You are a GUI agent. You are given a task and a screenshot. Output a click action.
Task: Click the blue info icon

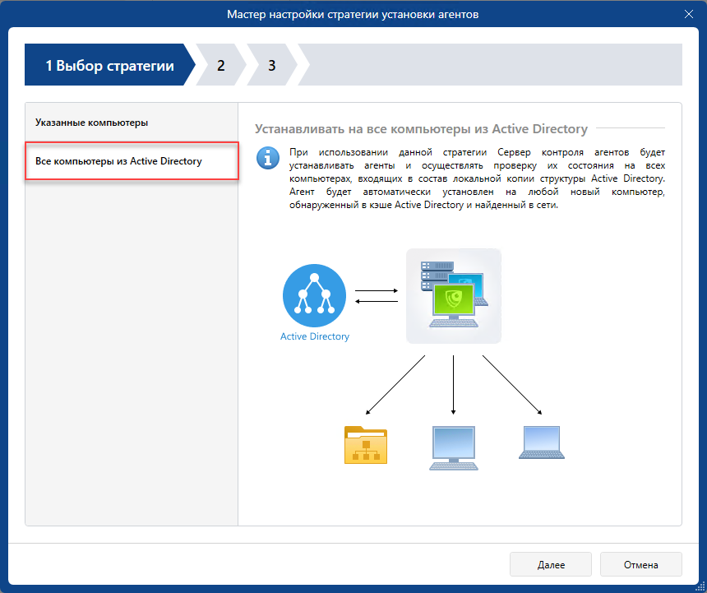pos(268,158)
